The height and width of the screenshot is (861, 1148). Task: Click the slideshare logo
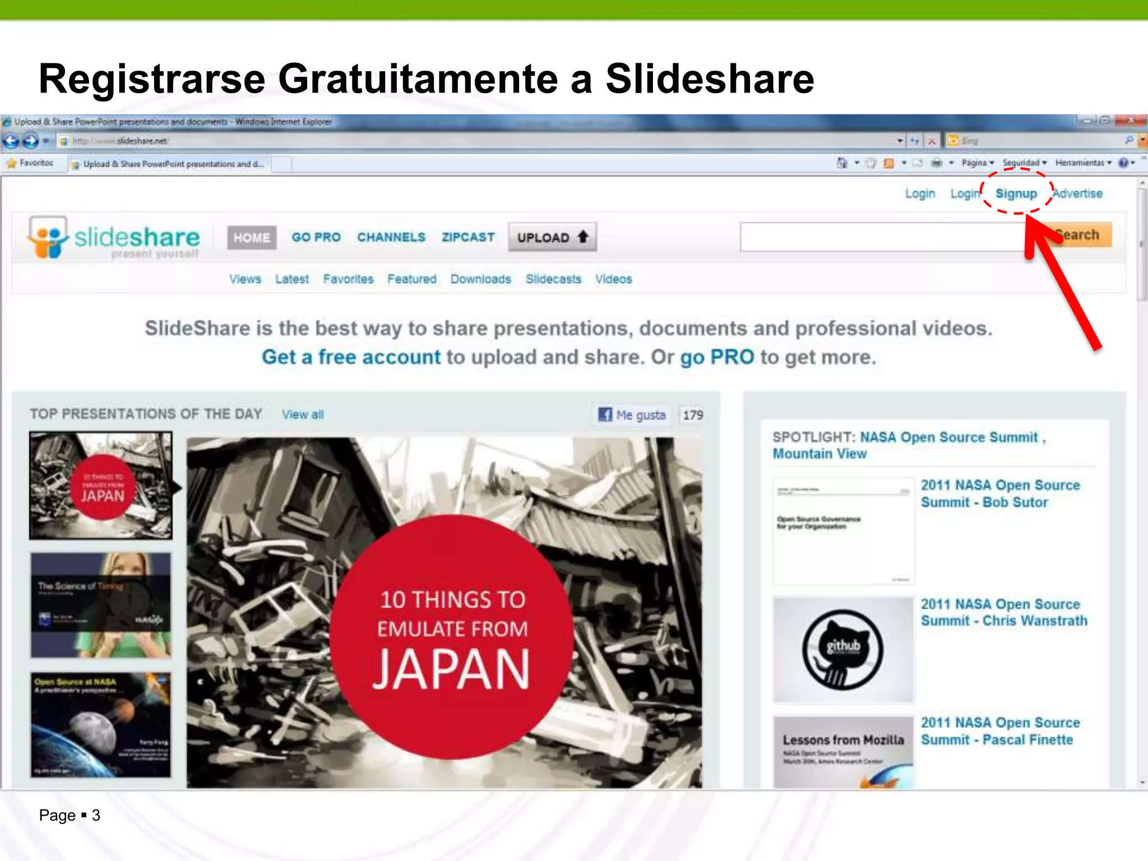(114, 238)
